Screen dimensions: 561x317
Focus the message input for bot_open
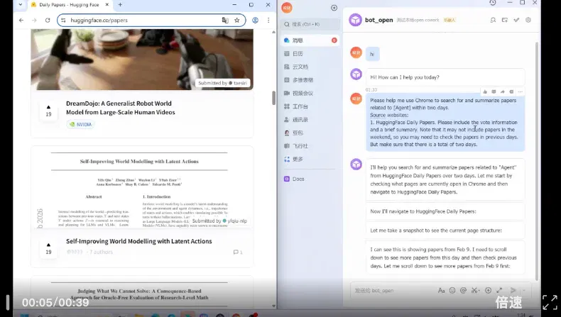(x=393, y=291)
